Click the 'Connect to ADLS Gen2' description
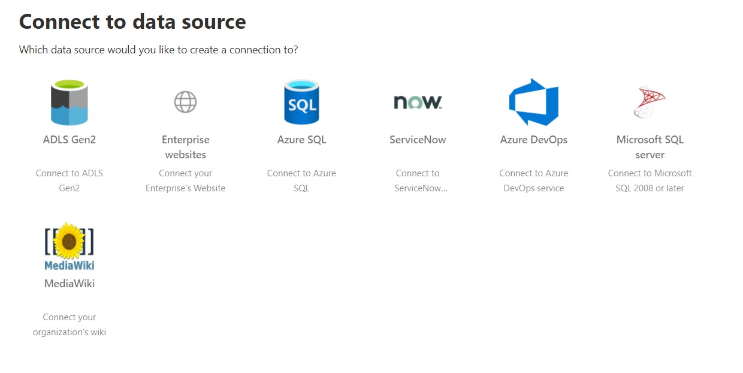Viewport: 743px width, 373px height. [x=69, y=180]
